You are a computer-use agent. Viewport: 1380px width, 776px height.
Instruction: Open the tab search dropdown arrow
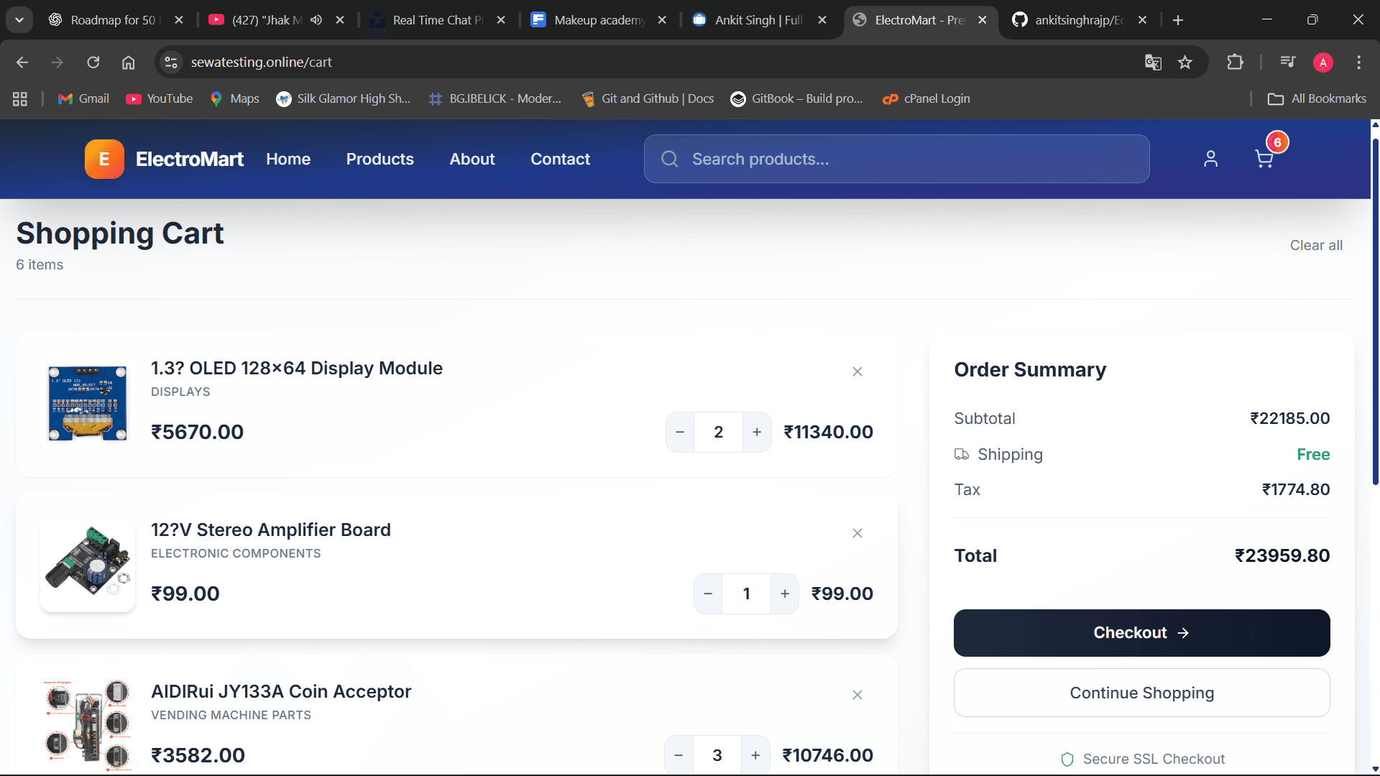tap(19, 20)
